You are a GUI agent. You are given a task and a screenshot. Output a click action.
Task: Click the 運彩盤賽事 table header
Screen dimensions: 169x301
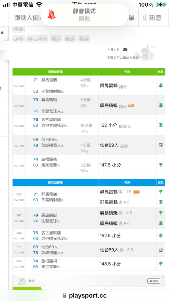55,183
